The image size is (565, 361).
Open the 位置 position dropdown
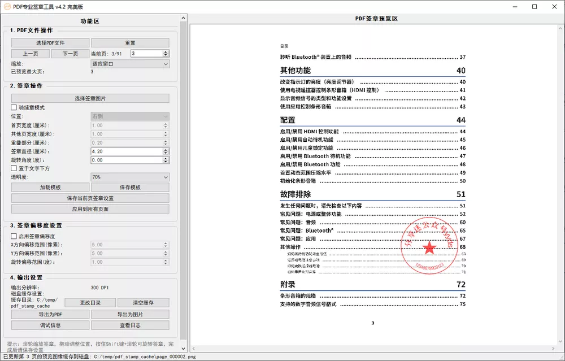pos(129,116)
